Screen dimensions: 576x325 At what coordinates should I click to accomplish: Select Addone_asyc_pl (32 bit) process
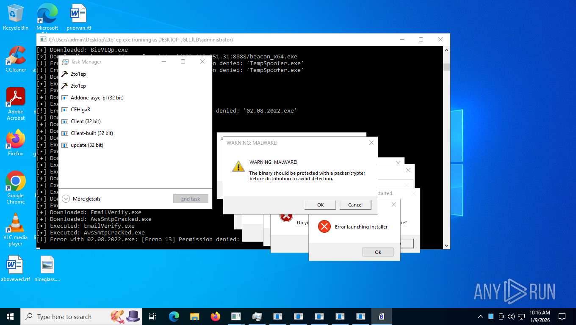135,98
